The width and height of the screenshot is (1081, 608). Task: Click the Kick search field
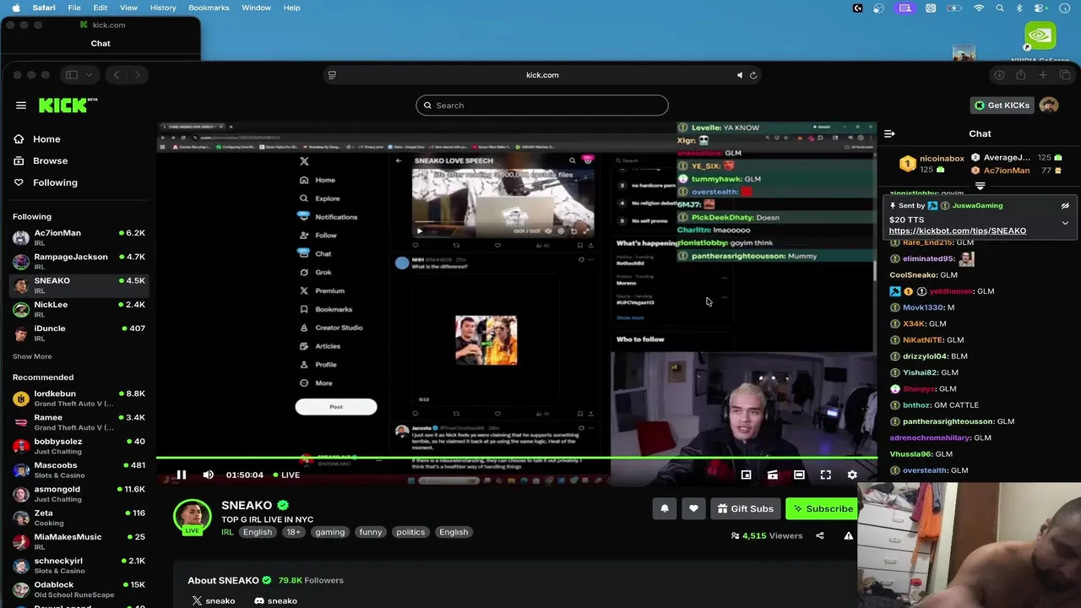pos(542,106)
